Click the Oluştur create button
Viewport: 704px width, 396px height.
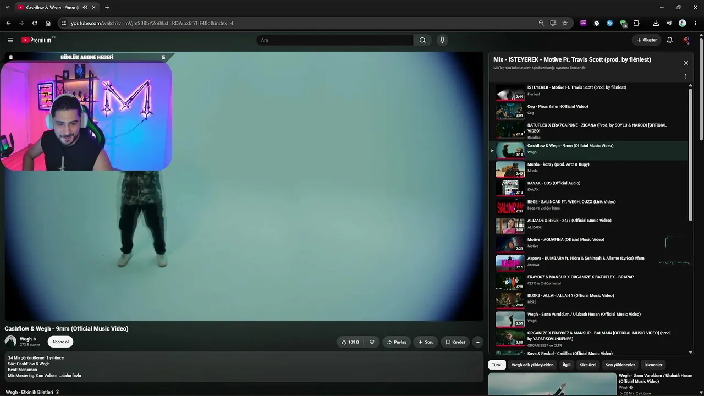click(647, 40)
